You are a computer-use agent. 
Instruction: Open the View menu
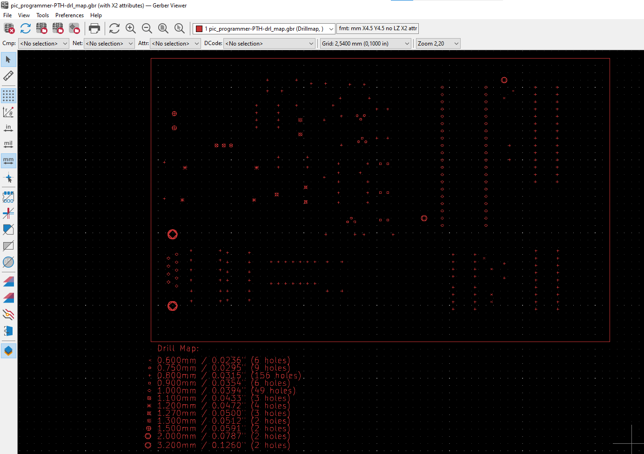[x=24, y=15]
